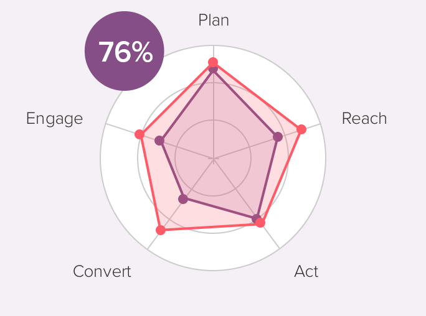Click the purple data point on Plan axis
This screenshot has width=426, height=316.
tap(213, 69)
